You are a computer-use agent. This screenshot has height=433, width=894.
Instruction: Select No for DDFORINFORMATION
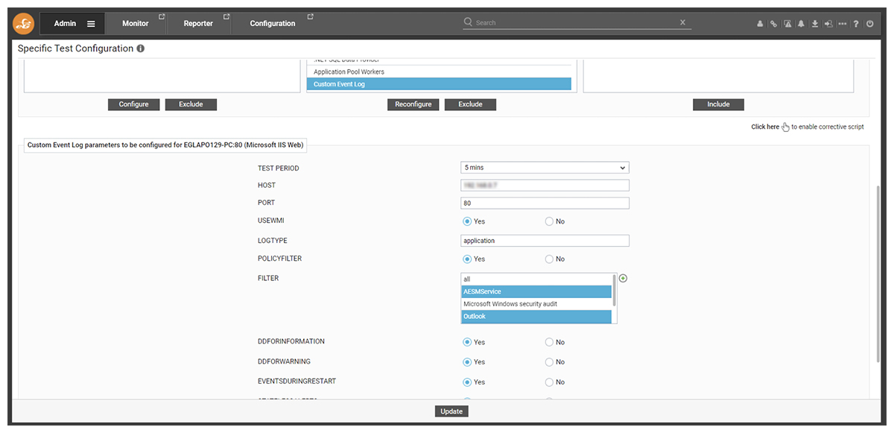(549, 342)
